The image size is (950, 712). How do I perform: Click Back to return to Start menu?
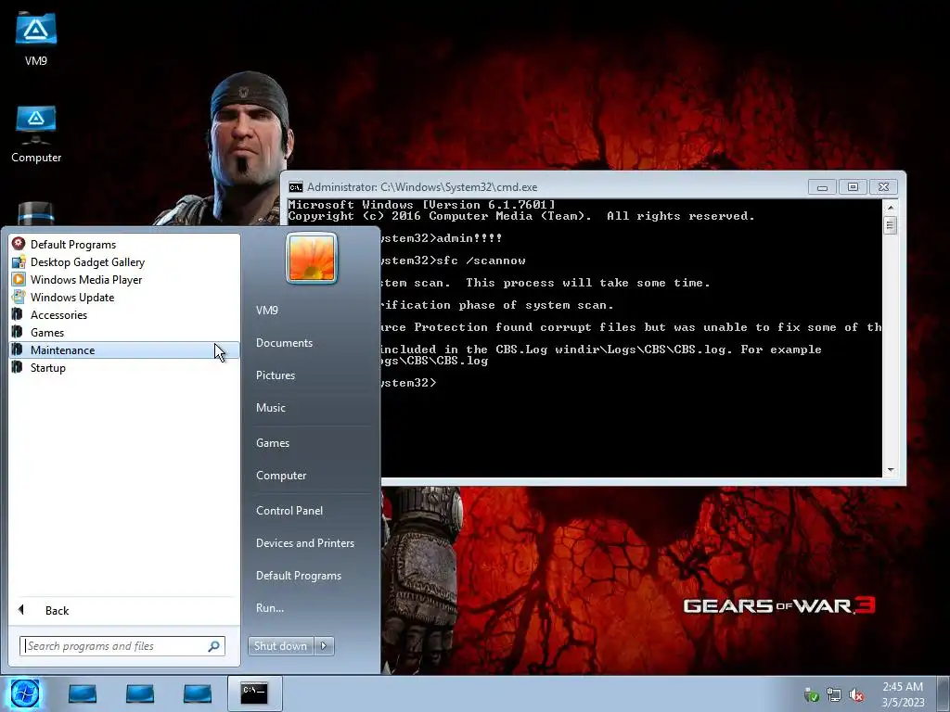pos(57,610)
